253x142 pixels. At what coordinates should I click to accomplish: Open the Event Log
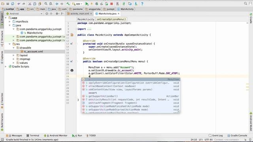(x=216, y=136)
